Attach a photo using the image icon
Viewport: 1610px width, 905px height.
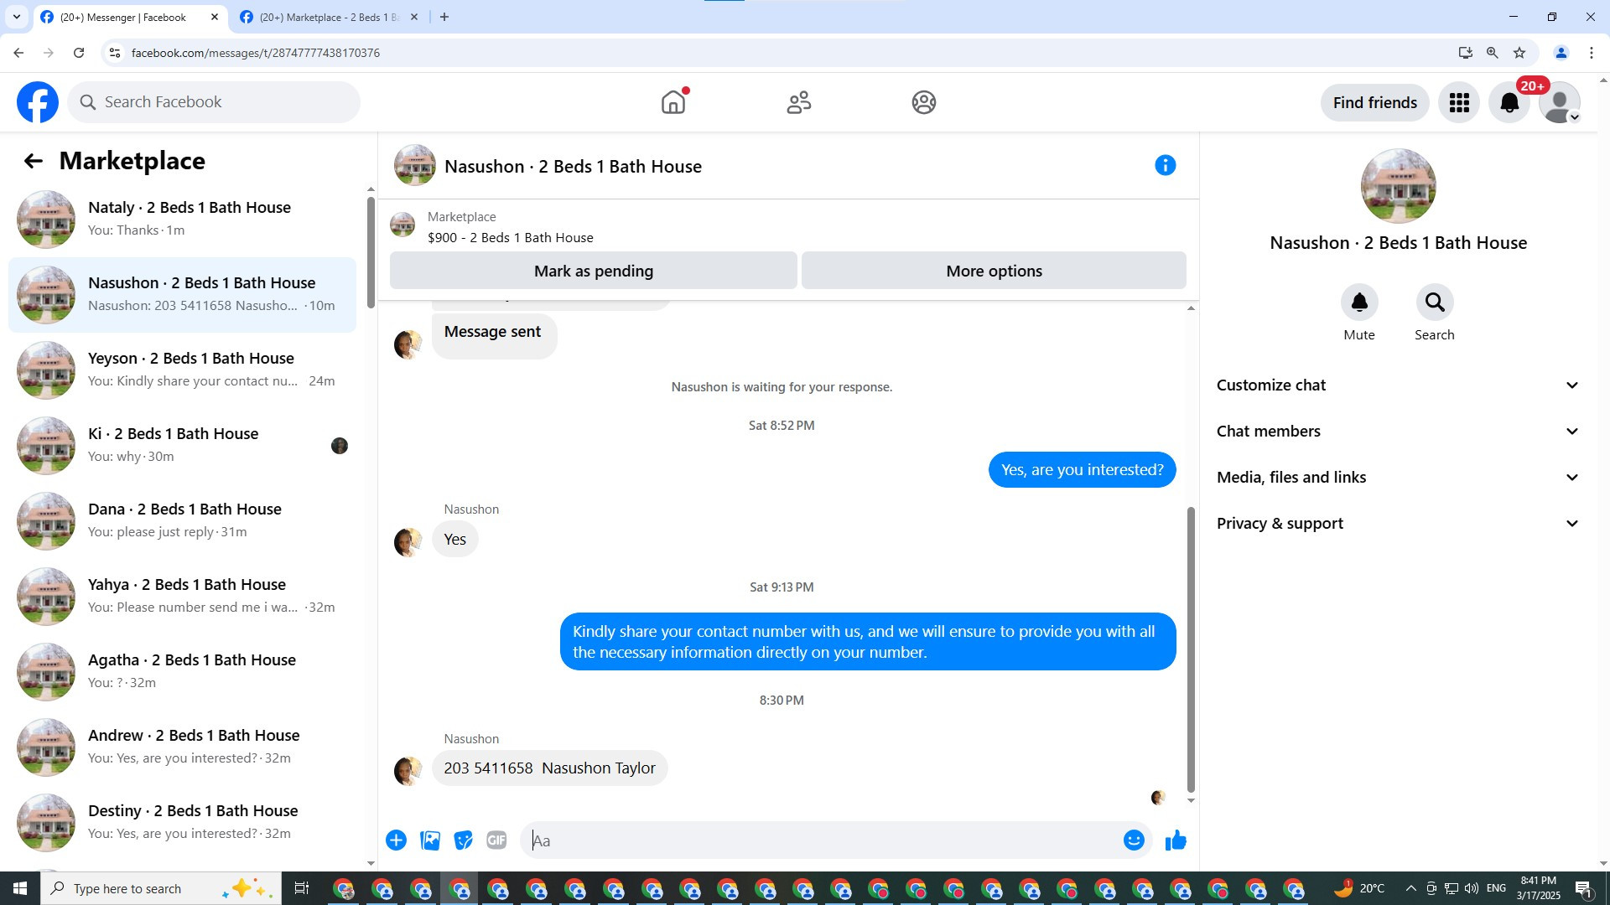pyautogui.click(x=430, y=840)
